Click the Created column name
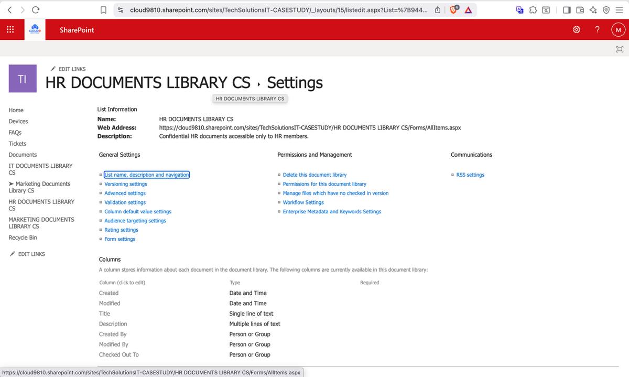 point(109,293)
